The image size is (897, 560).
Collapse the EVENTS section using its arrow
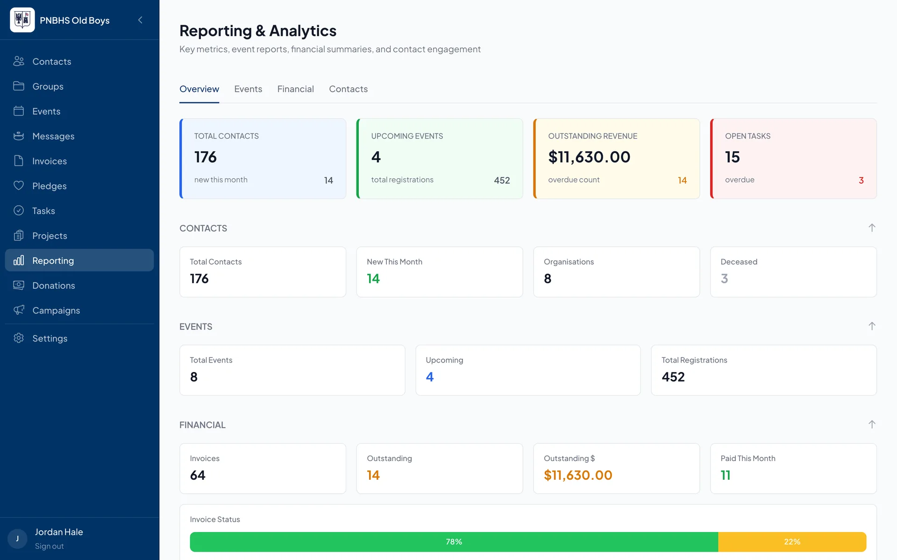872,326
